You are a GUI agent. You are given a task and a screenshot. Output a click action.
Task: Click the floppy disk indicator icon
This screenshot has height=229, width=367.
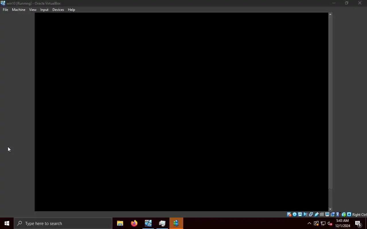coord(300,214)
